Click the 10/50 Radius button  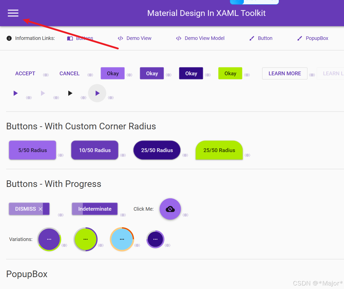[x=95, y=150]
